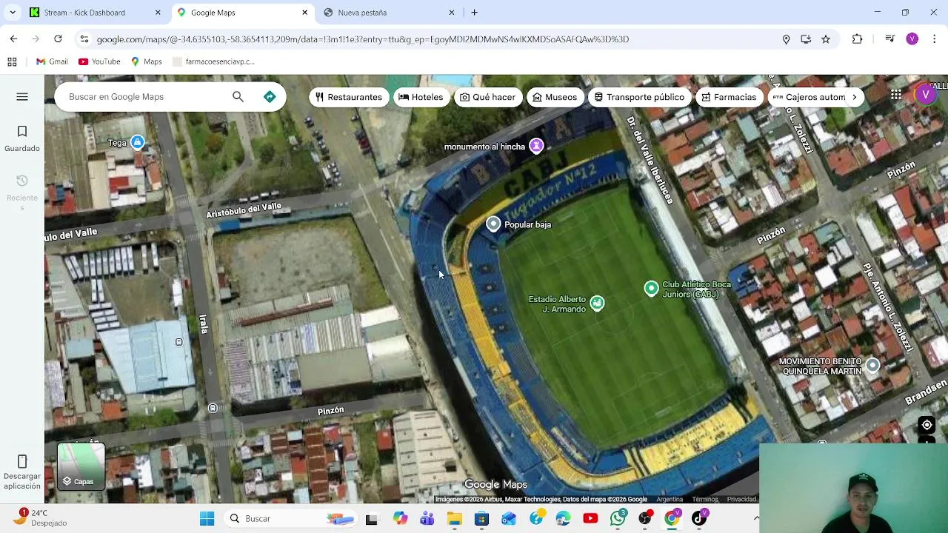Close the Nueva pestaña tab
Image resolution: width=948 pixels, height=533 pixels.
(x=452, y=13)
